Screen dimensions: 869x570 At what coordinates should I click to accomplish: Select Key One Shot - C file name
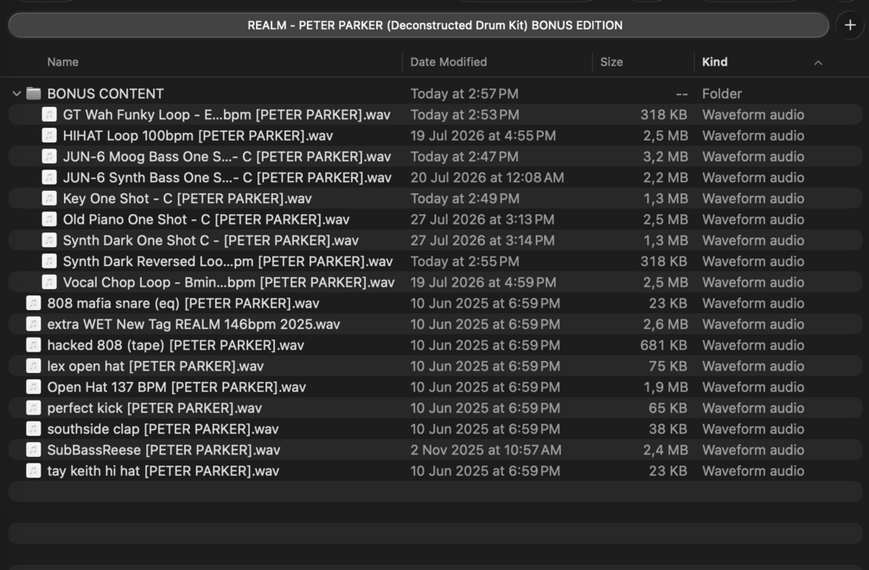[x=188, y=198]
